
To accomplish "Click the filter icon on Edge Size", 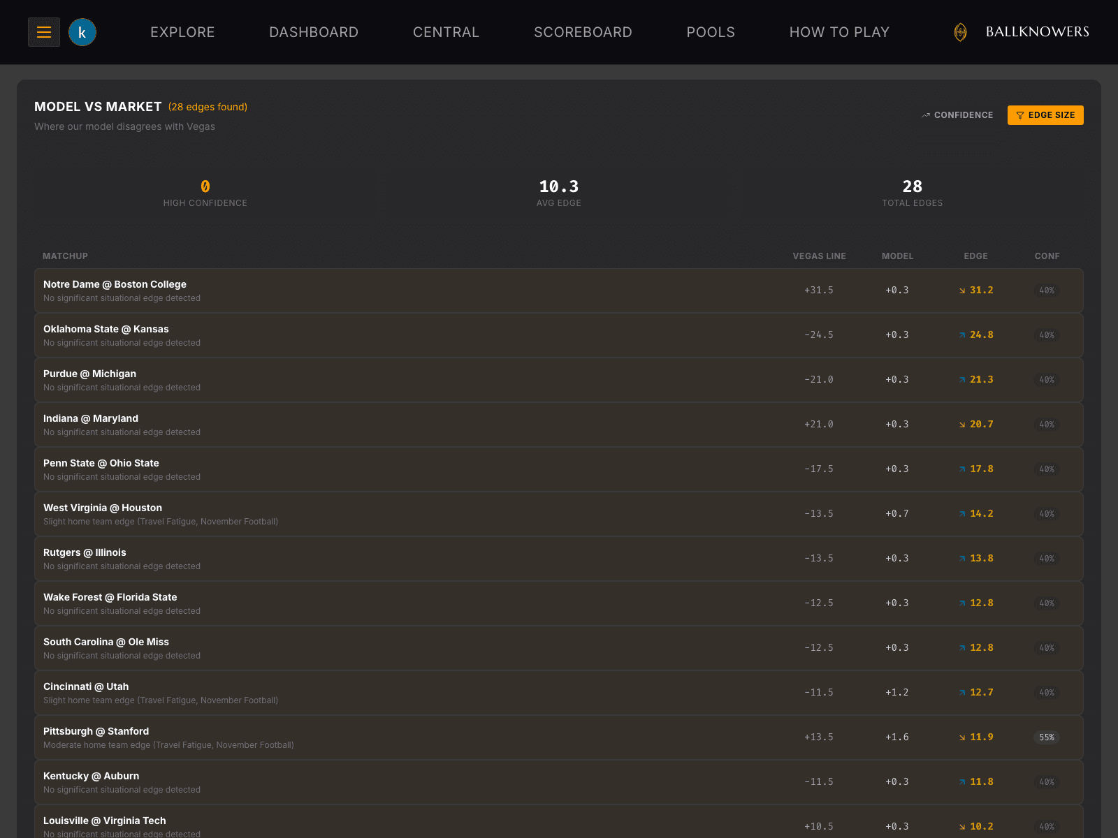I will 1020,115.
